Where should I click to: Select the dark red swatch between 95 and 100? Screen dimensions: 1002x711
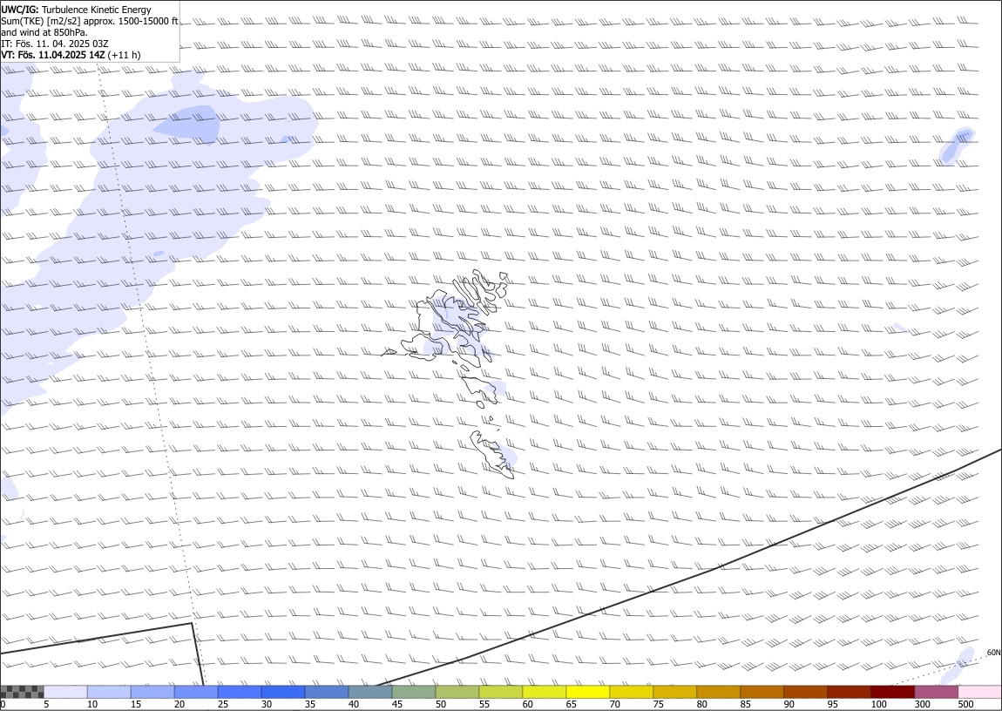point(849,692)
